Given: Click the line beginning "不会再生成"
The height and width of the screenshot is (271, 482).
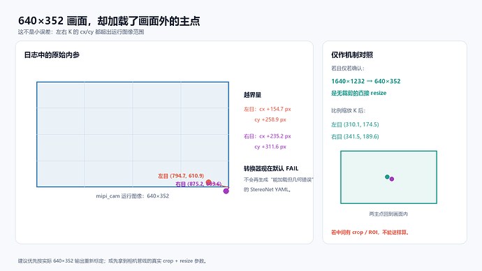Looking at the screenshot, I should tap(278, 180).
